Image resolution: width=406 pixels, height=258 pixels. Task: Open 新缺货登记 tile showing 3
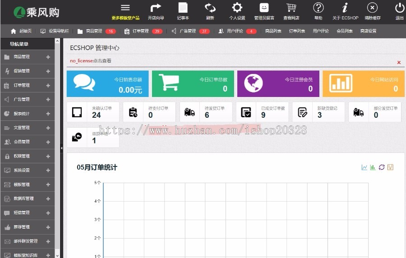point(318,112)
